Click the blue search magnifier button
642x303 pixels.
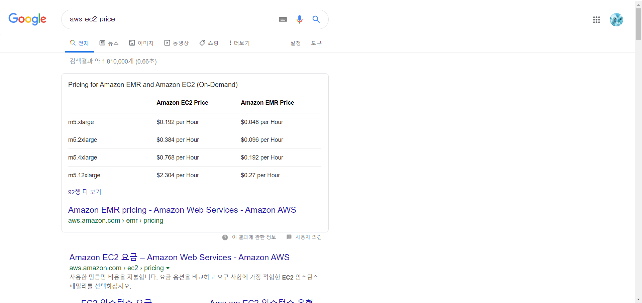click(x=316, y=19)
